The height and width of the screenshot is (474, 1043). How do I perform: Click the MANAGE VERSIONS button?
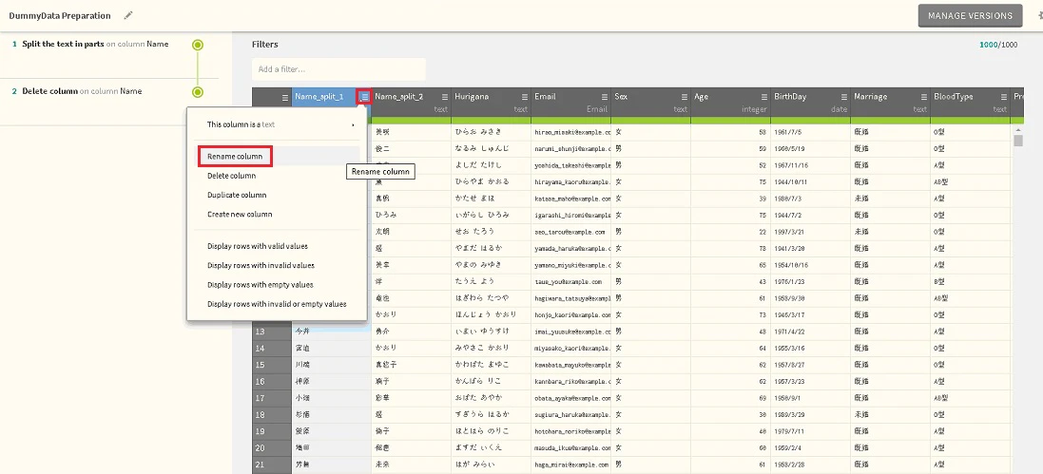[970, 16]
